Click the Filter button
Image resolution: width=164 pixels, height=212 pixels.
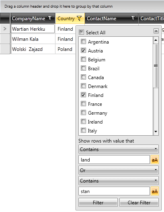[x=98, y=202]
